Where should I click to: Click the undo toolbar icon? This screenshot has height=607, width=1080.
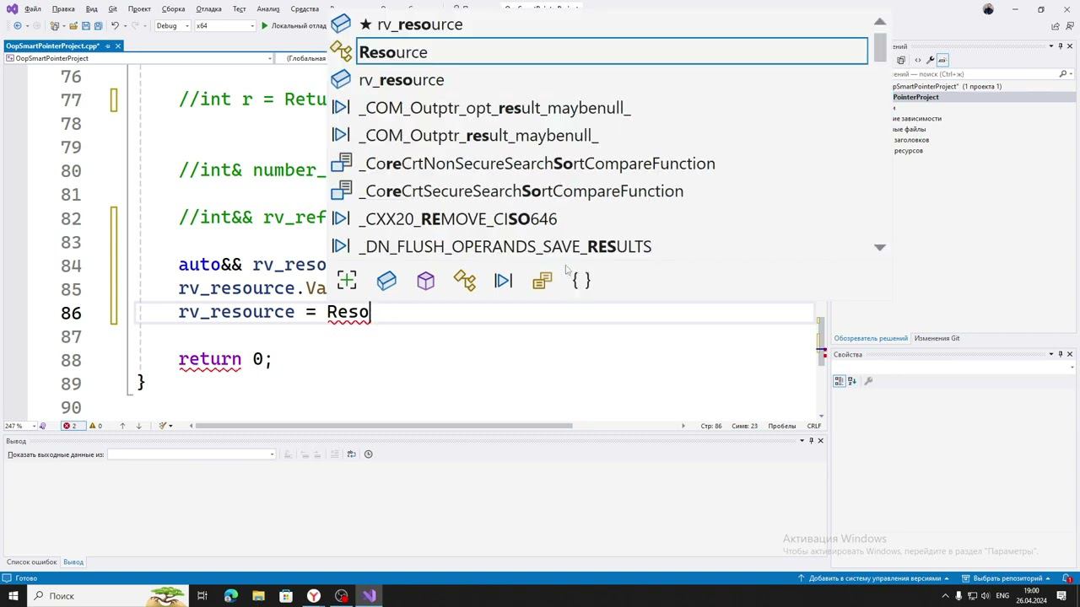tap(115, 26)
